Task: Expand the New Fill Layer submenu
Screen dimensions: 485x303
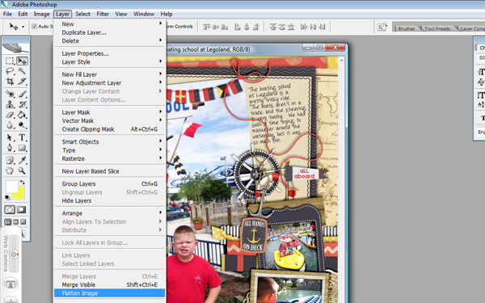Action: click(x=109, y=74)
